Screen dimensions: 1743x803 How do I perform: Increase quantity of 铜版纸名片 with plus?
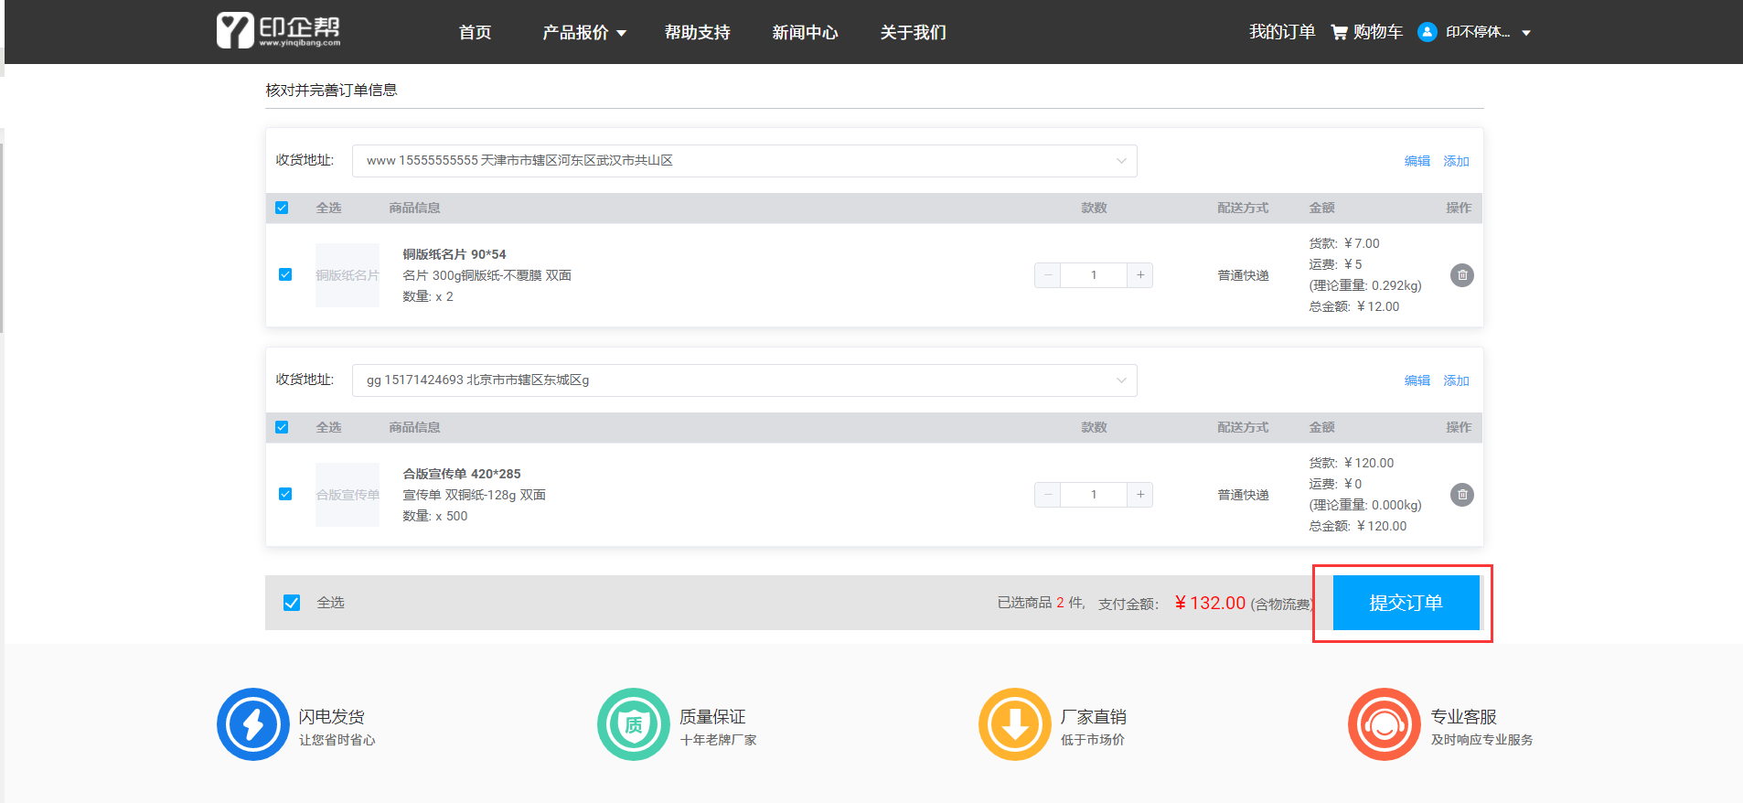(1140, 275)
